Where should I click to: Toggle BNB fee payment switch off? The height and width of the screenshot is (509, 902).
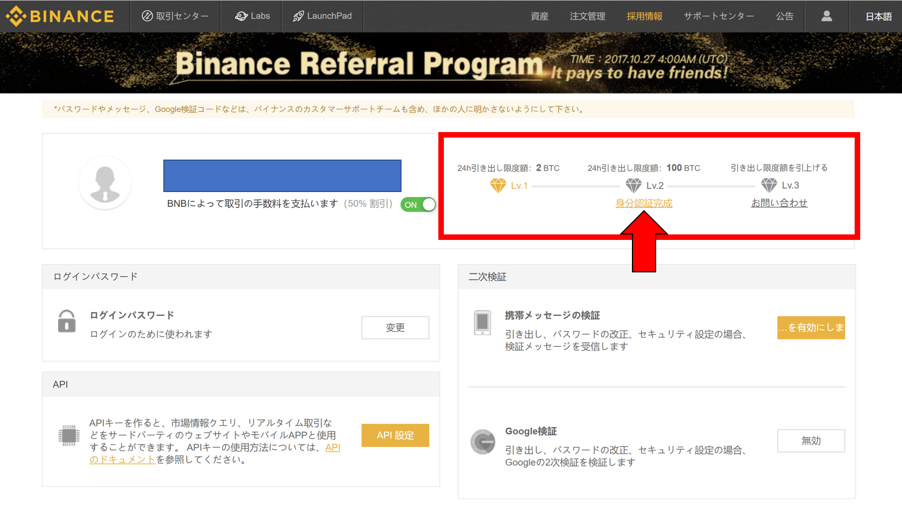click(x=418, y=205)
